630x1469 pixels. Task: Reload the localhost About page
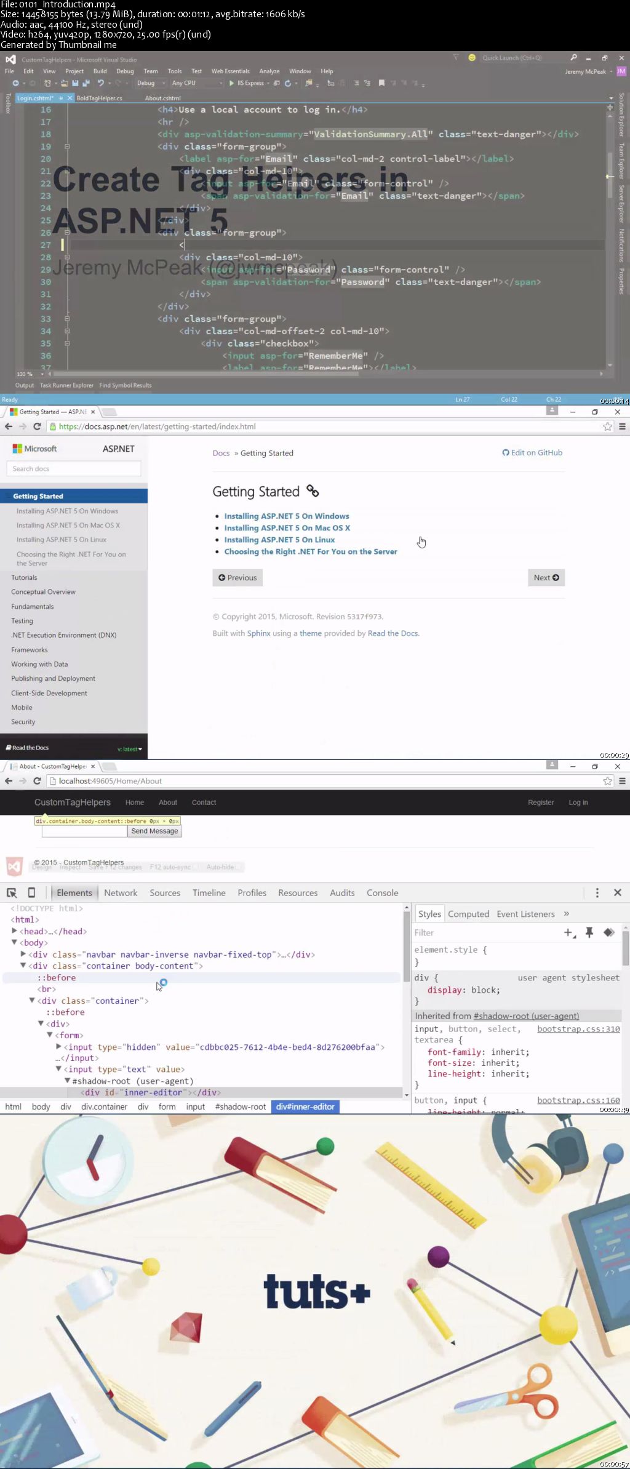(x=37, y=781)
